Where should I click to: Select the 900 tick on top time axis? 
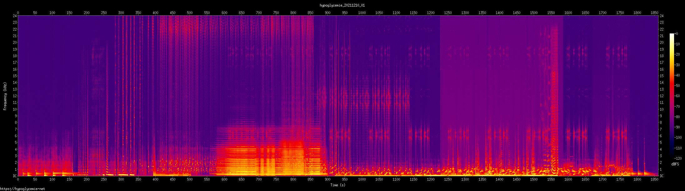click(327, 13)
